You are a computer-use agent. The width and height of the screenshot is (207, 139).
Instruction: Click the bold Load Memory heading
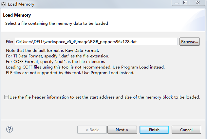pos(17,15)
